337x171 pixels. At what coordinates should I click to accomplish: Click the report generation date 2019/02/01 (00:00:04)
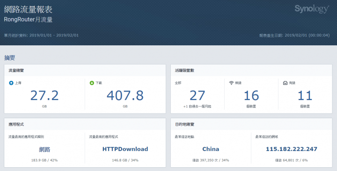click(307, 35)
